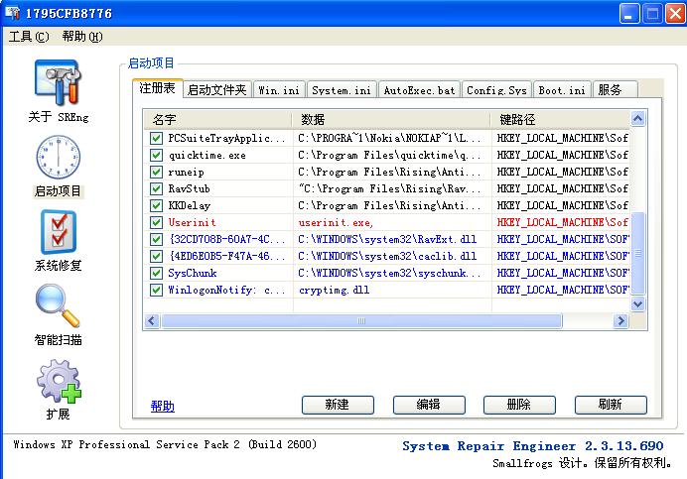Viewport: 687px width, 479px height.
Task: Click the list scroll up arrow
Action: click(638, 118)
